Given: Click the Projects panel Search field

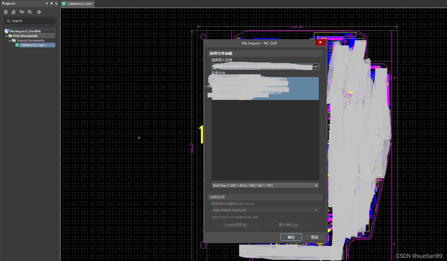Looking at the screenshot, I should pos(30,21).
